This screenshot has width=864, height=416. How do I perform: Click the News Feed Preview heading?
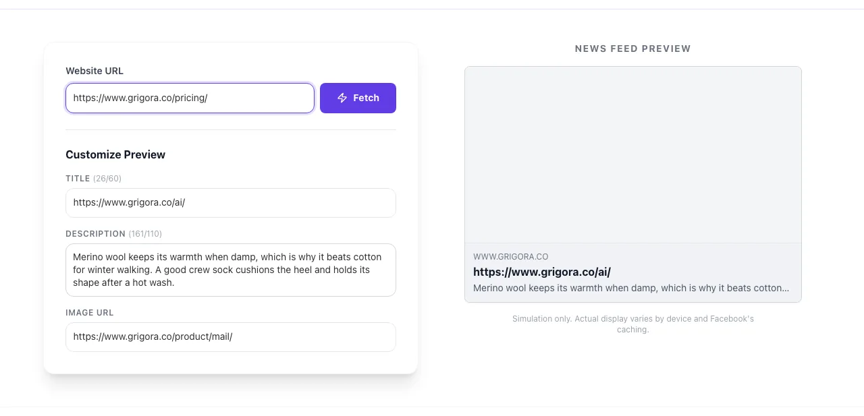tap(633, 49)
